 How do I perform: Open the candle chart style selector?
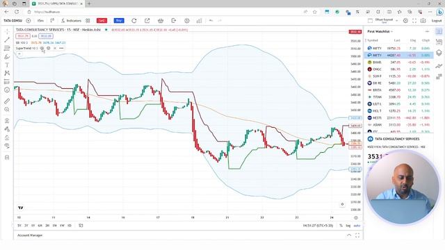(52, 20)
